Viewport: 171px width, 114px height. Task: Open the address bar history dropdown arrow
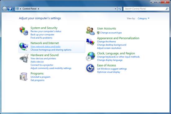click(x=115, y=9)
